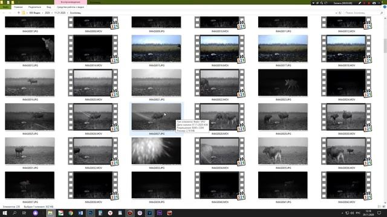Image resolution: width=387 pixels, height=217 pixels.
Task: Switch to the Вид ribbon tab
Action: (49, 7)
